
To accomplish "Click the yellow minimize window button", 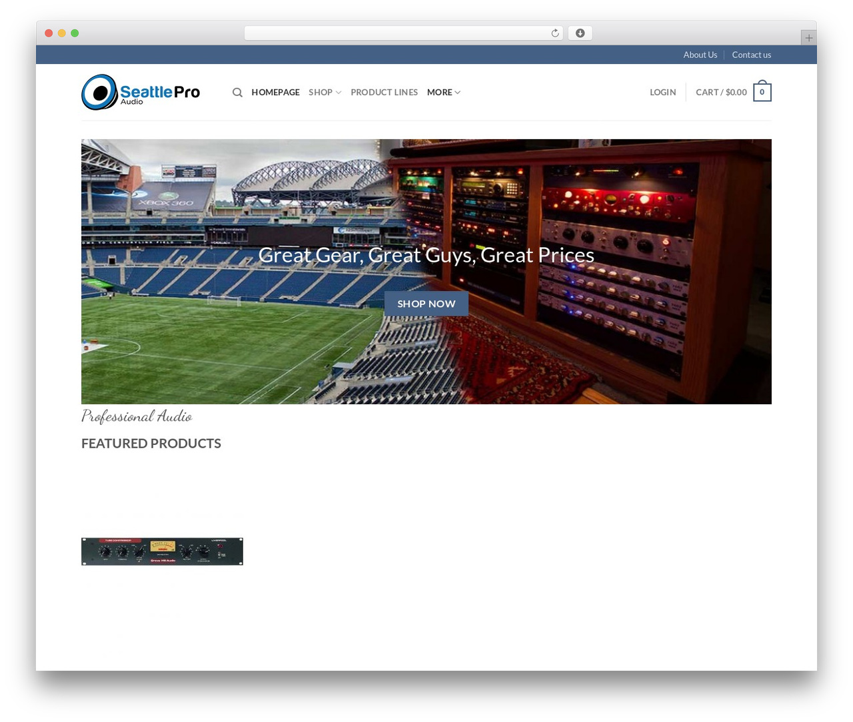I will click(x=62, y=33).
